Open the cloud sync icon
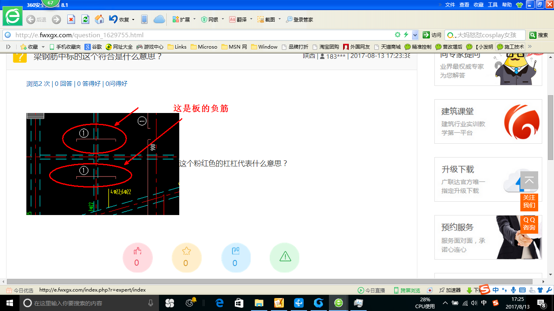The width and height of the screenshot is (554, 311). click(x=159, y=19)
